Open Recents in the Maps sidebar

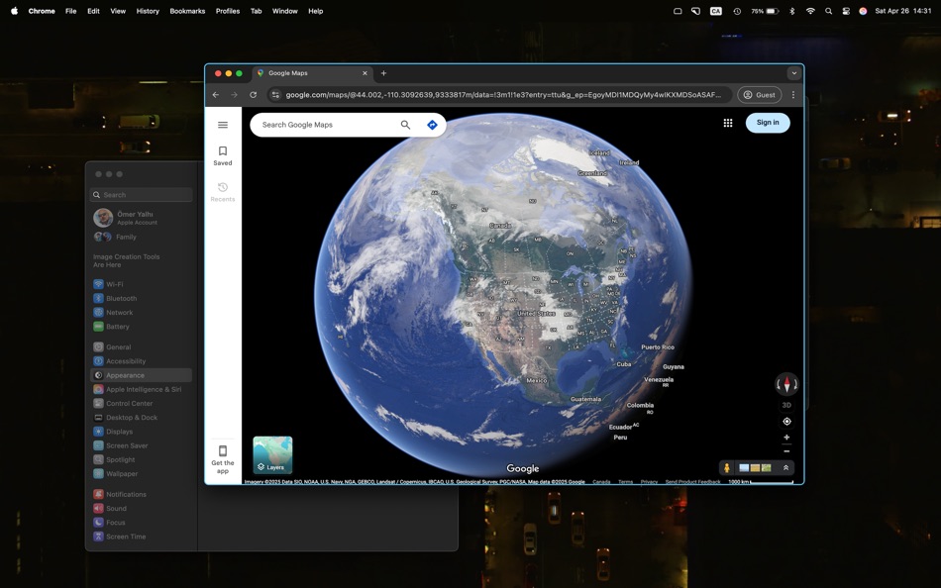tap(223, 192)
